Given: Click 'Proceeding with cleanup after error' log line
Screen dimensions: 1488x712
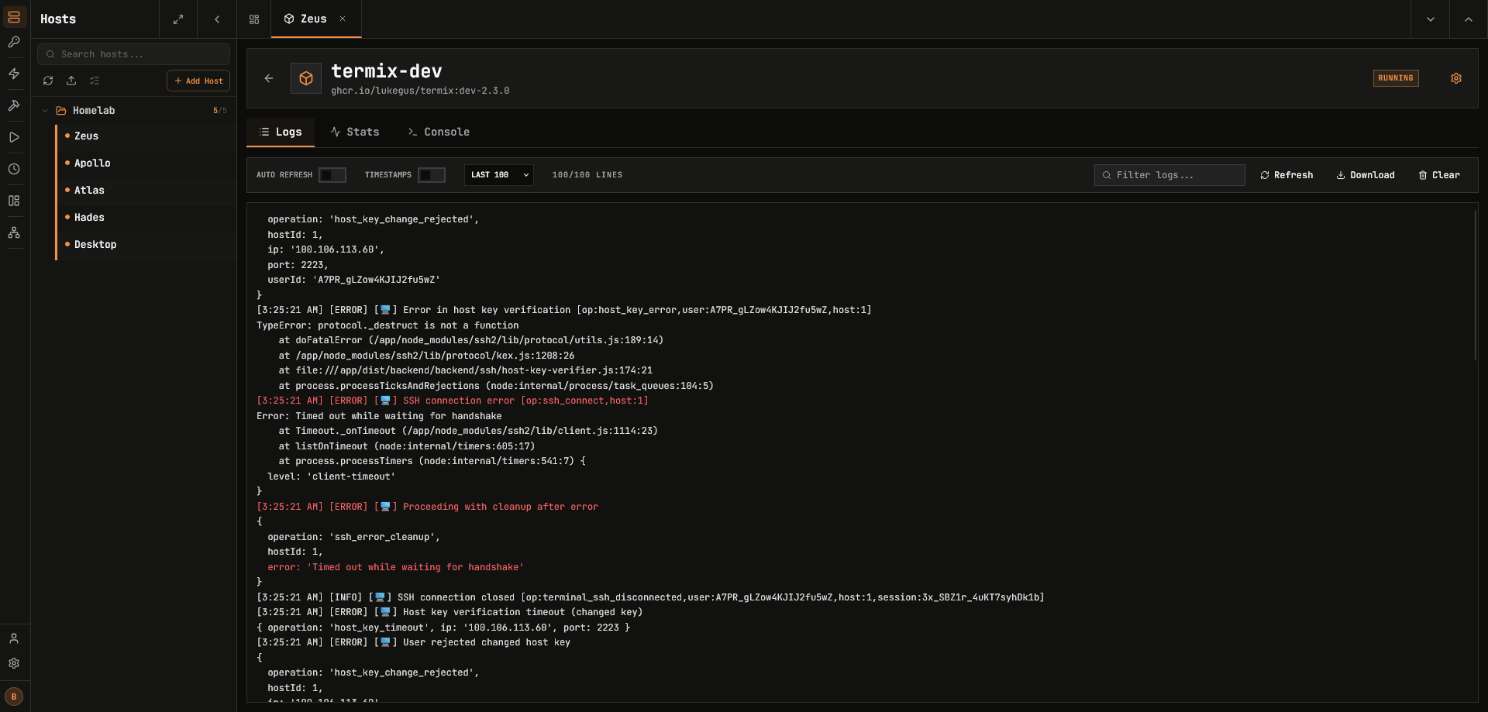Looking at the screenshot, I should pyautogui.click(x=427, y=507).
